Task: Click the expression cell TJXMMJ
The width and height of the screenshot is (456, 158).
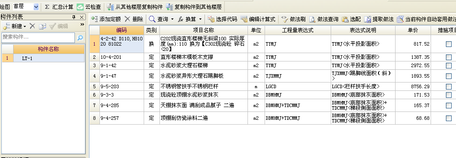Action: tap(298, 76)
